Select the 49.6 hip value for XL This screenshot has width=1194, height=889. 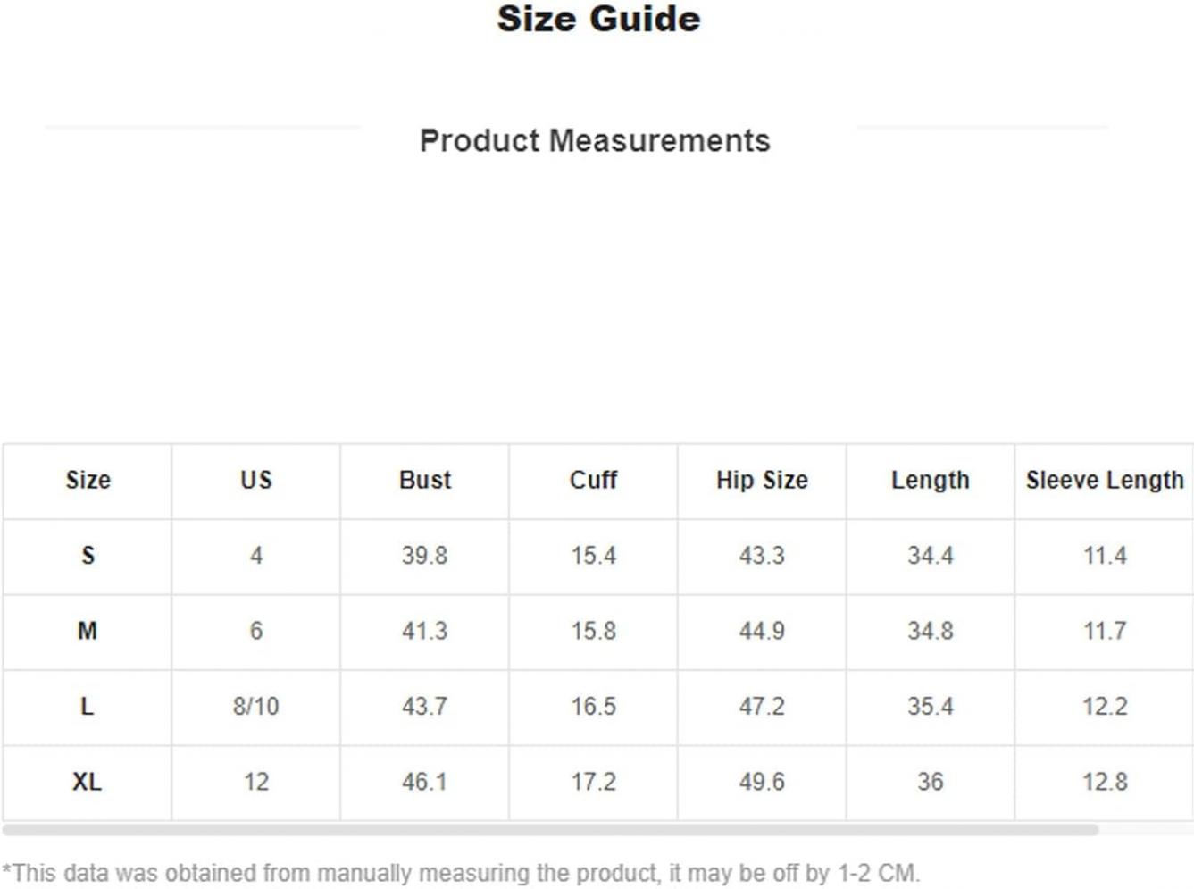(x=762, y=782)
